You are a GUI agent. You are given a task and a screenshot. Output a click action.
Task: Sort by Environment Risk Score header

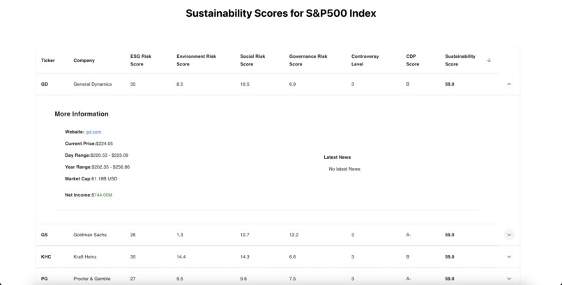coord(196,60)
